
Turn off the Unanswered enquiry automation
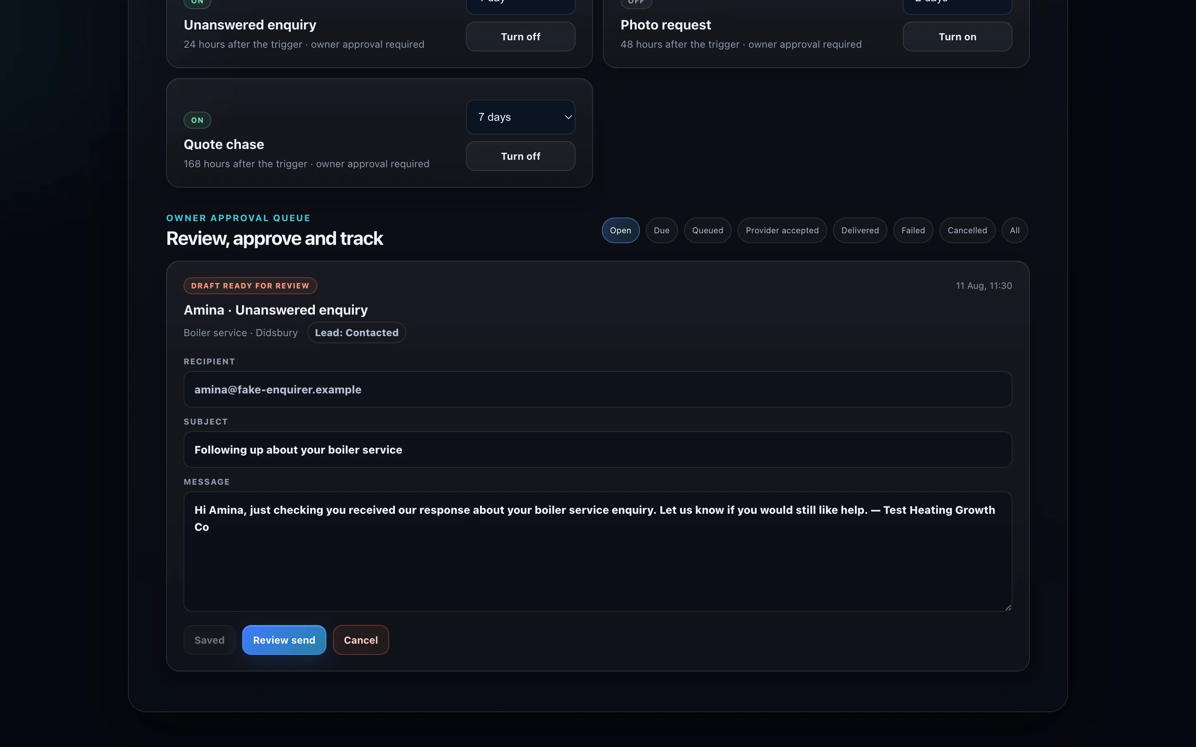coord(520,37)
